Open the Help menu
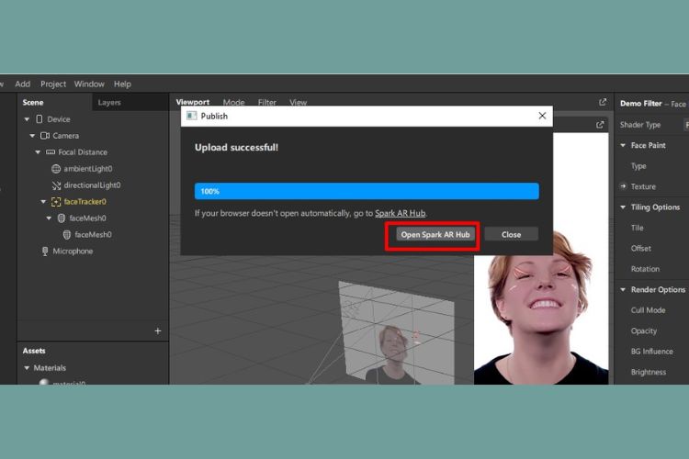Screen dimensions: 689x459 [122, 84]
